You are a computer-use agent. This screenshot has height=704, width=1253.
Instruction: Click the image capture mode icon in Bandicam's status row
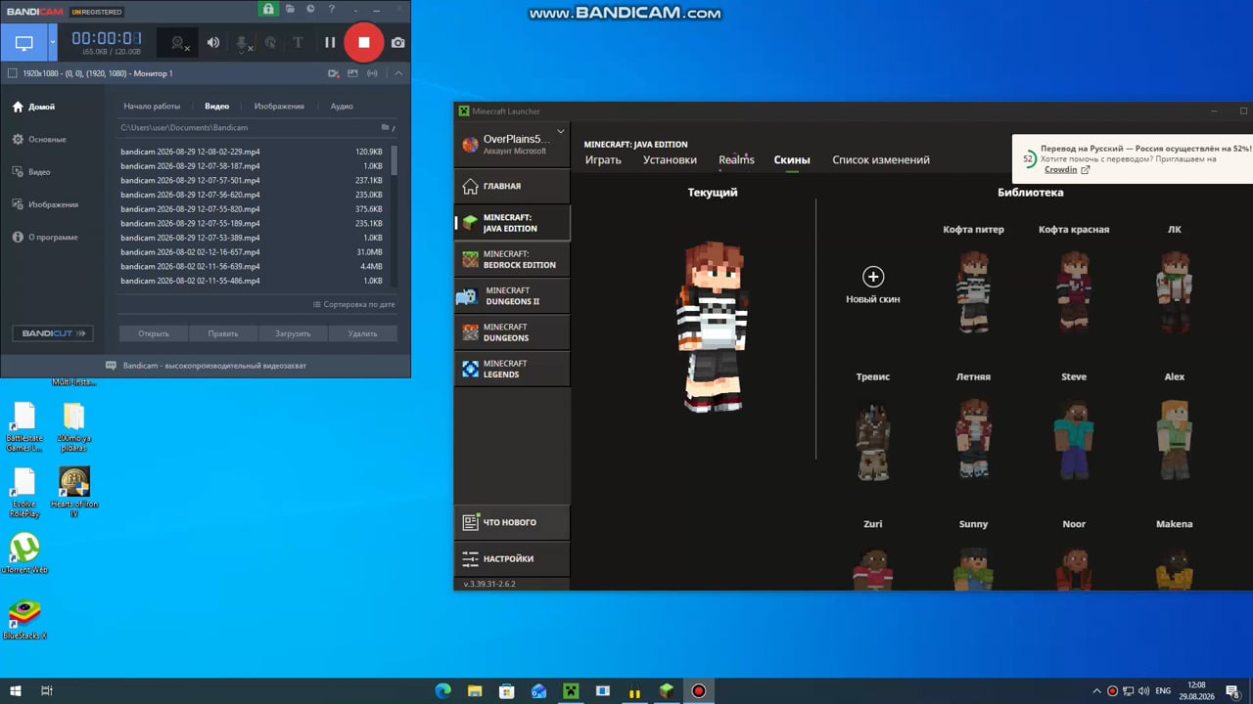352,73
